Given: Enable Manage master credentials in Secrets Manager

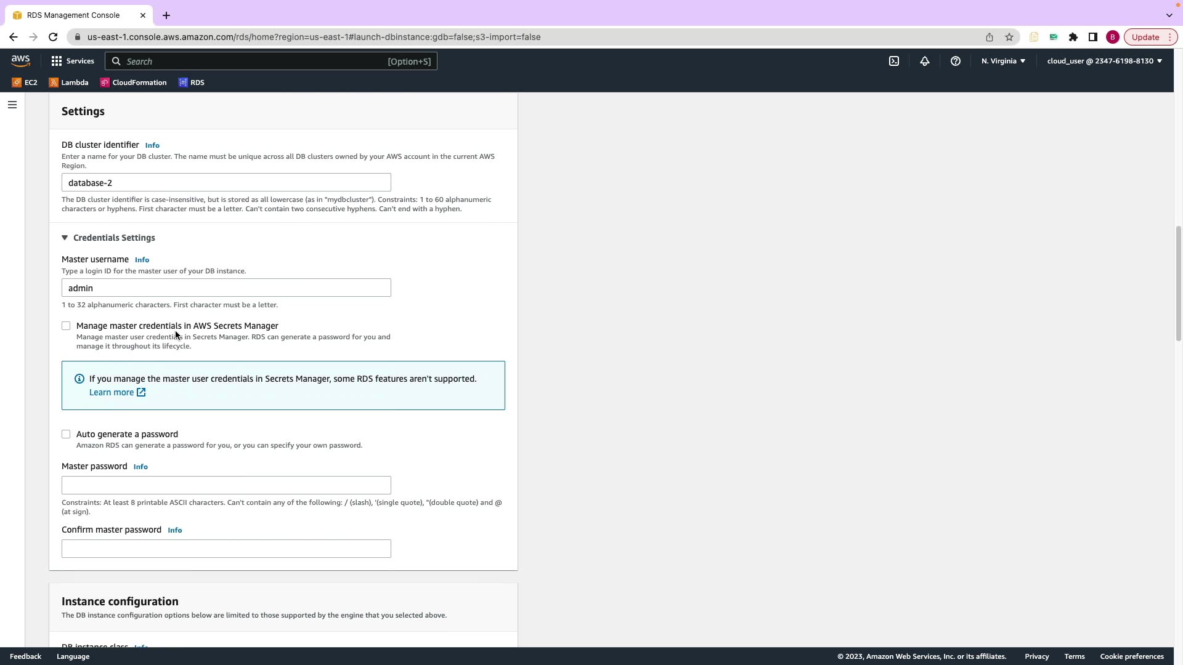Looking at the screenshot, I should (66, 326).
